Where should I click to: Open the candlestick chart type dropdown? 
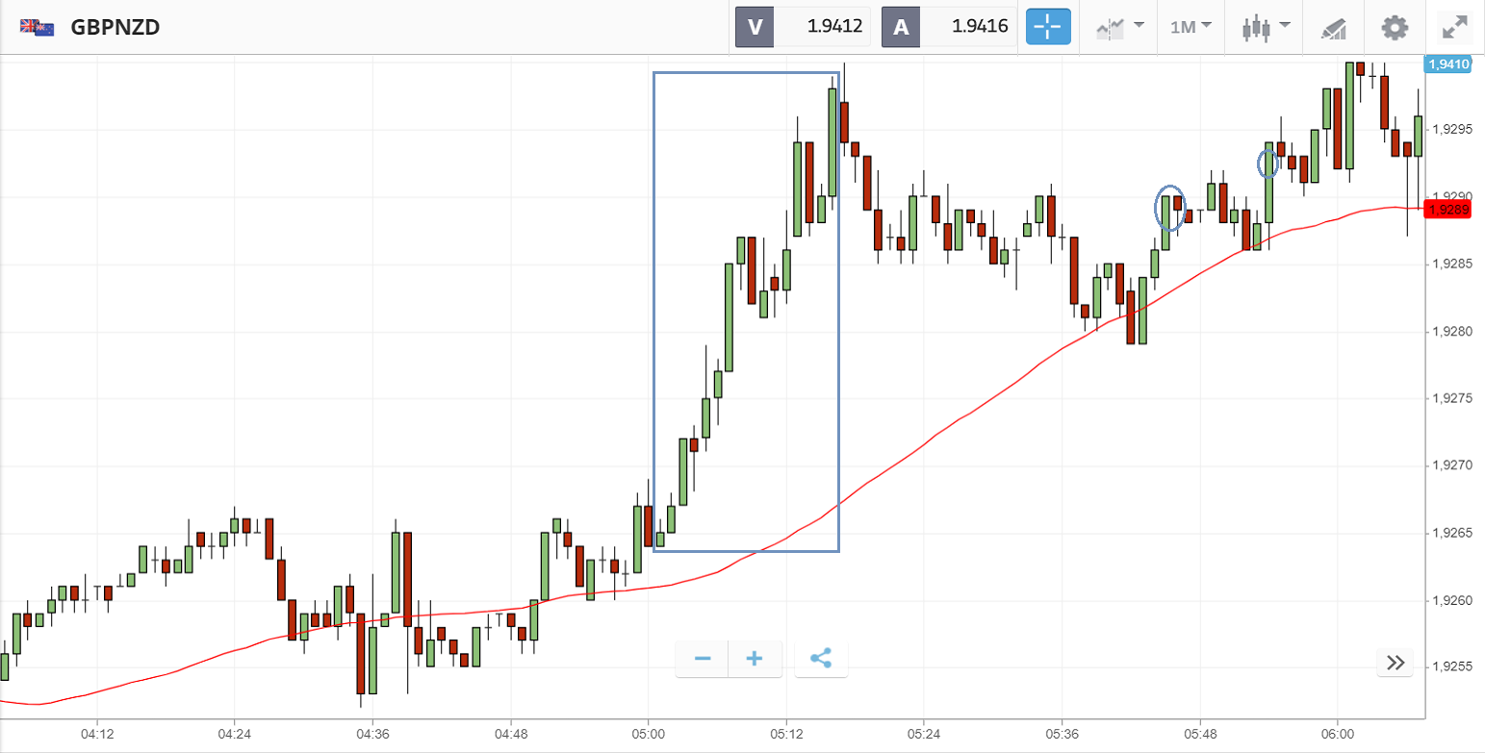[1265, 27]
